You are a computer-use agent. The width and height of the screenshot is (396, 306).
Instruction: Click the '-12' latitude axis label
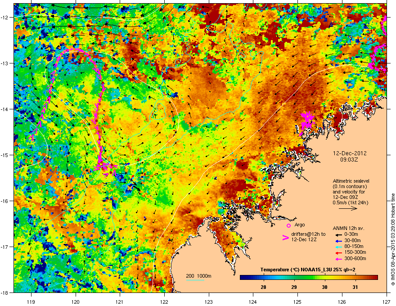[5, 18]
